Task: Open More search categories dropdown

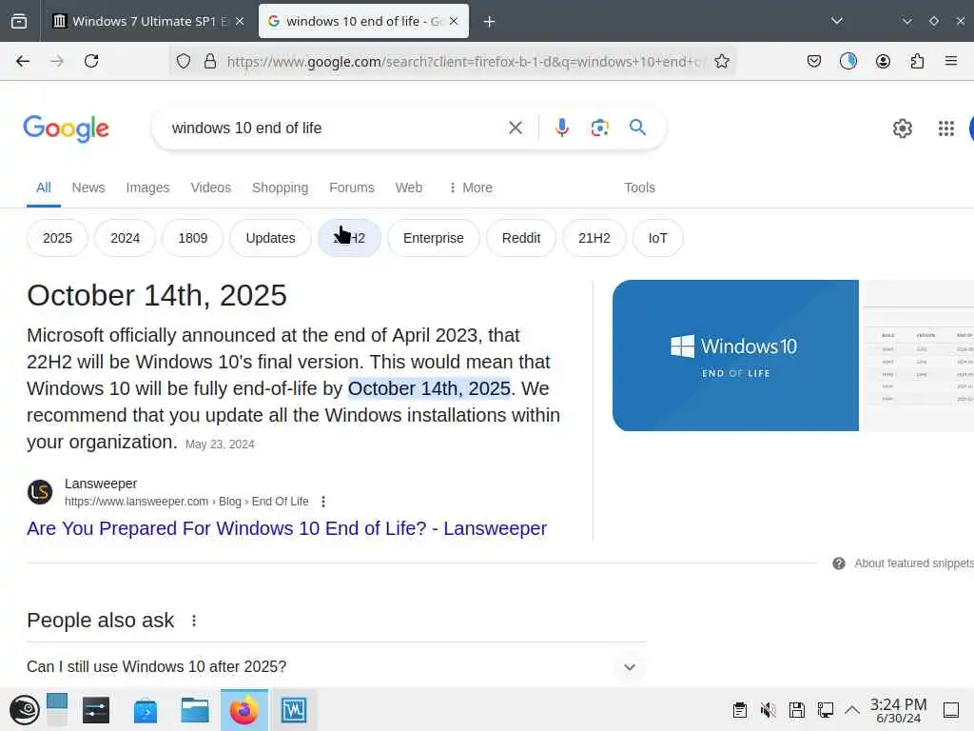Action: [x=470, y=188]
